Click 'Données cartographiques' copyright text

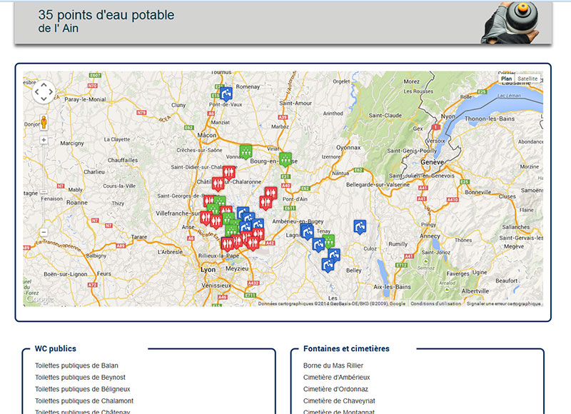pos(331,303)
